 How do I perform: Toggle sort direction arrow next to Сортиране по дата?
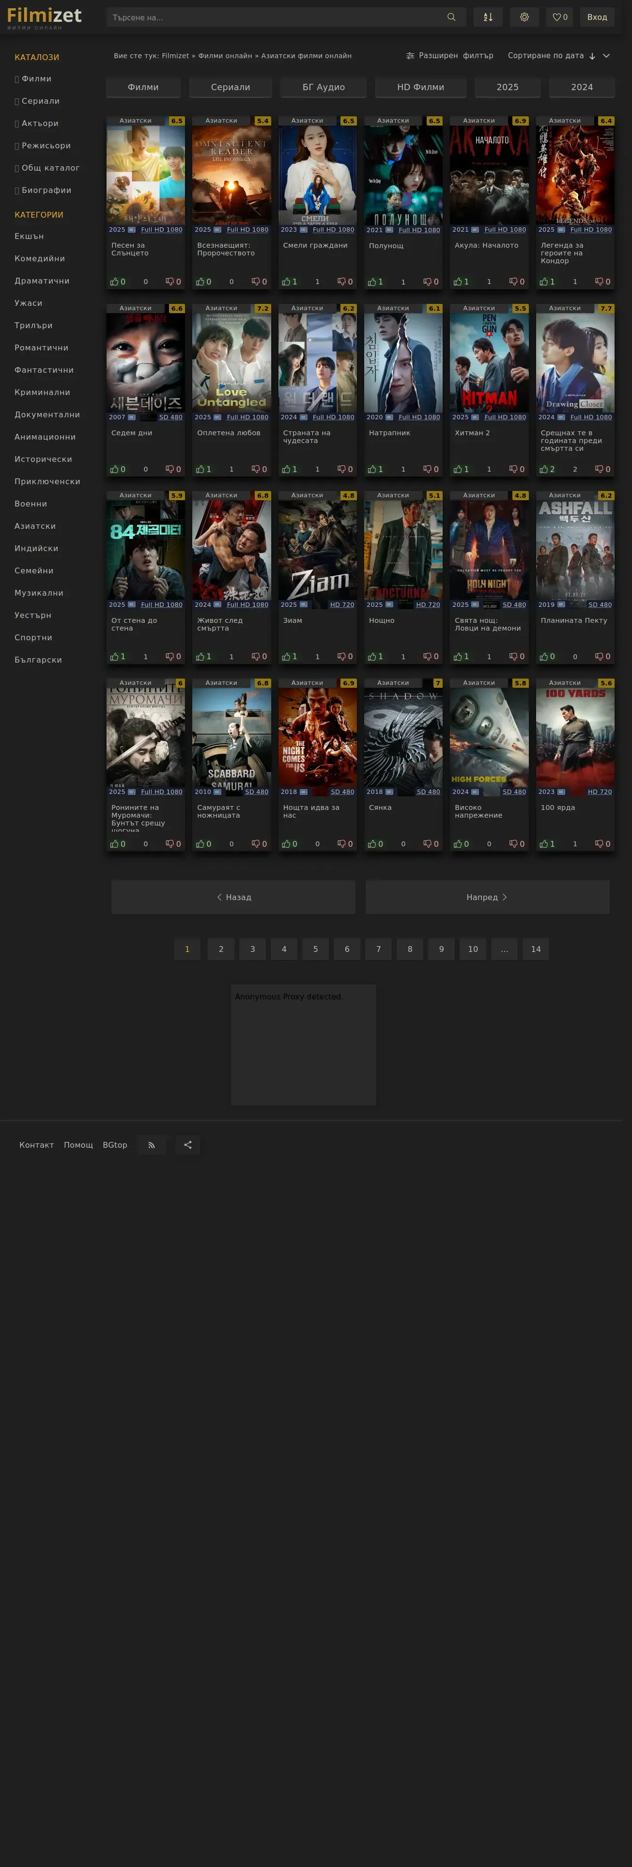click(x=591, y=56)
